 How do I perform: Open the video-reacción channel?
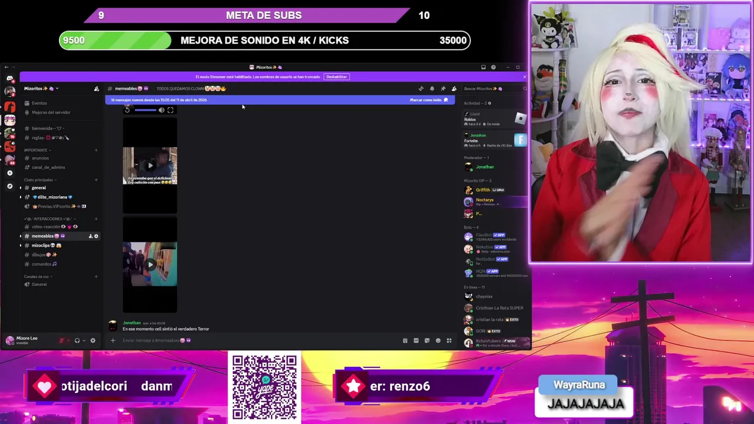[x=61, y=227]
